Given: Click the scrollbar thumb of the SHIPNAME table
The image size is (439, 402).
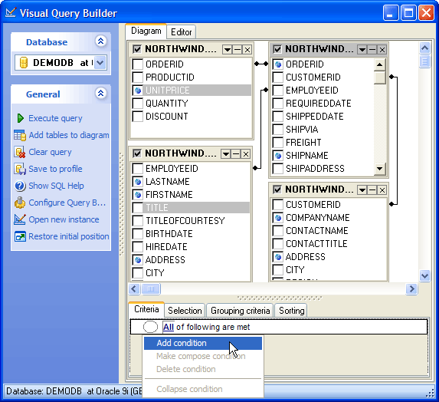Looking at the screenshot, I should pos(380,77).
